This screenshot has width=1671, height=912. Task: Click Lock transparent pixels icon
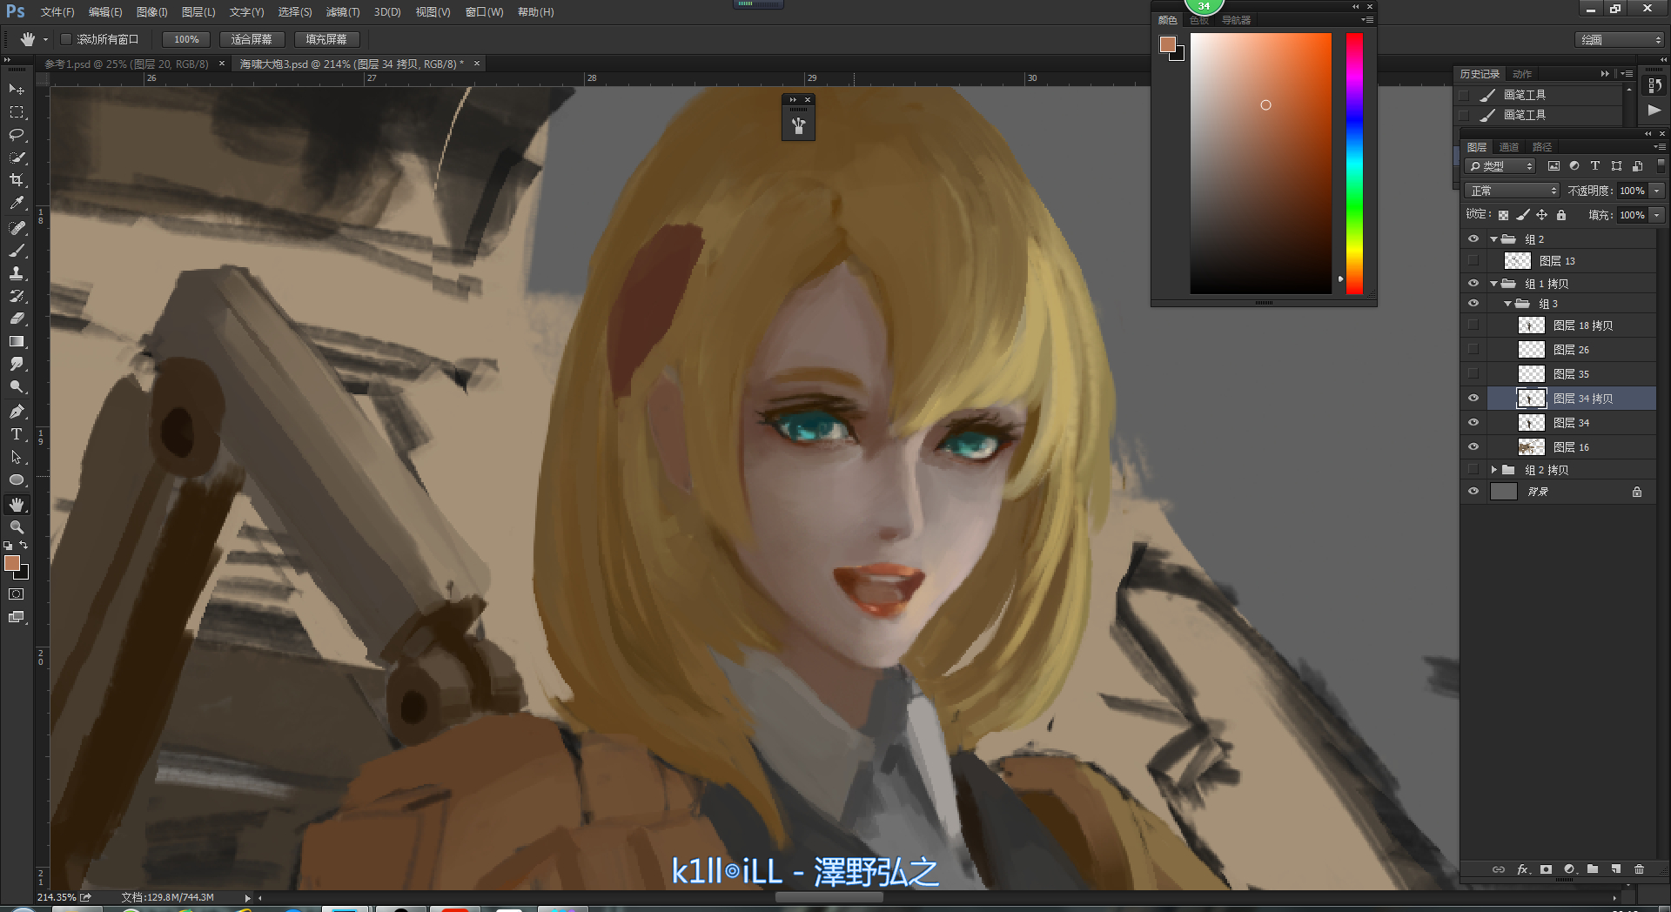click(x=1503, y=215)
